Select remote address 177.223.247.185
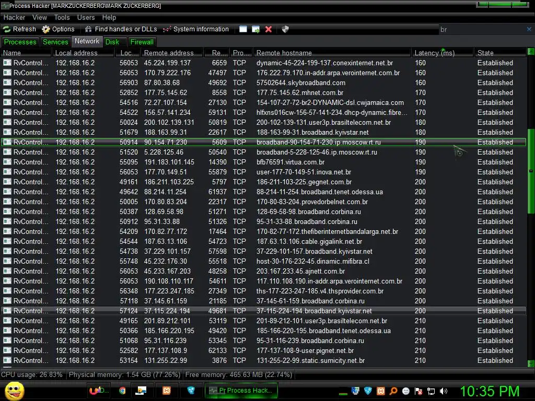This screenshot has height=401, width=535. tap(169, 291)
